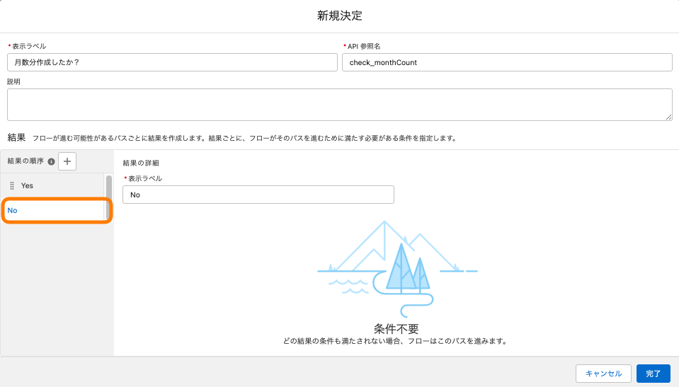The height and width of the screenshot is (387, 679).
Task: Click the add outcome plus button
Action: coord(67,161)
